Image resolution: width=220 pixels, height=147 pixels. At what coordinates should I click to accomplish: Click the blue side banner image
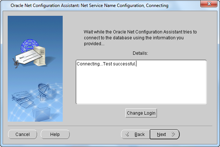[35, 69]
